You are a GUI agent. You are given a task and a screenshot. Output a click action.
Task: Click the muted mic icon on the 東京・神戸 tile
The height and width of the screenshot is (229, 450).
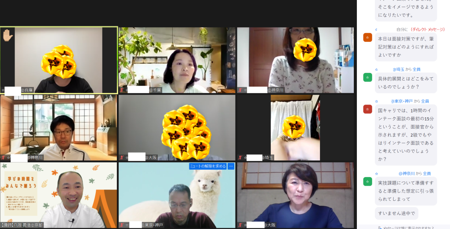point(122,225)
